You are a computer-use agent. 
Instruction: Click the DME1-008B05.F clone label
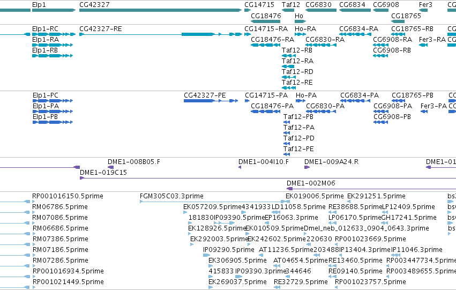134,162
